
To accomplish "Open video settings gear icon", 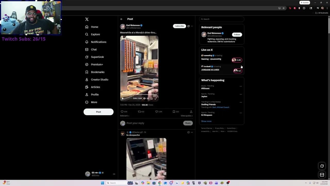I will click(x=148, y=98).
